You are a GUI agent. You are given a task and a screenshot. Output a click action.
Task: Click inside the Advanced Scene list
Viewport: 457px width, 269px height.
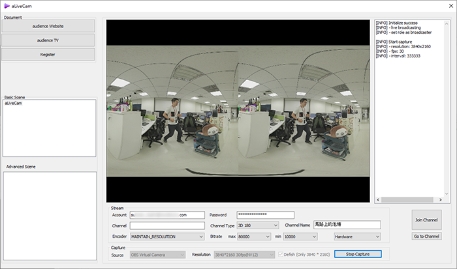[50, 215]
